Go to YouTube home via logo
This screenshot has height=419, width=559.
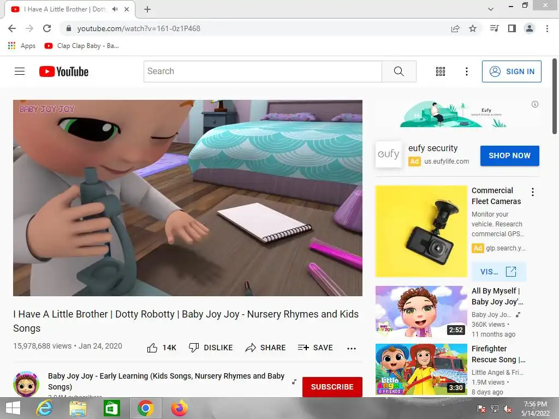pos(64,71)
